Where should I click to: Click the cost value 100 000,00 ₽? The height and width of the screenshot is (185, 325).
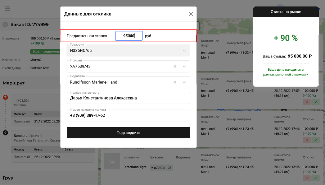click(40, 38)
